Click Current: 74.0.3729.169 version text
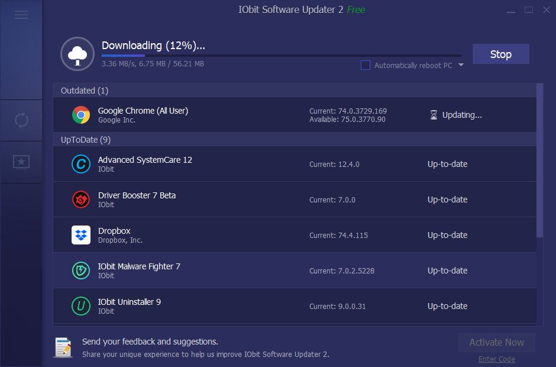Image resolution: width=556 pixels, height=367 pixels. point(348,111)
